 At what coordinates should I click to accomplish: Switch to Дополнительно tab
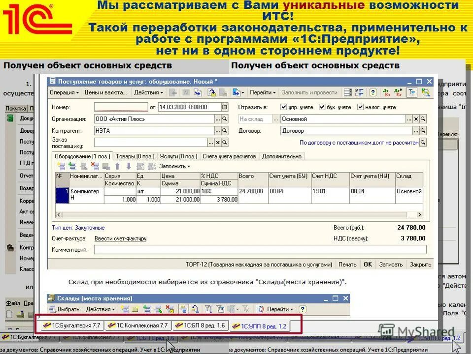(x=282, y=156)
